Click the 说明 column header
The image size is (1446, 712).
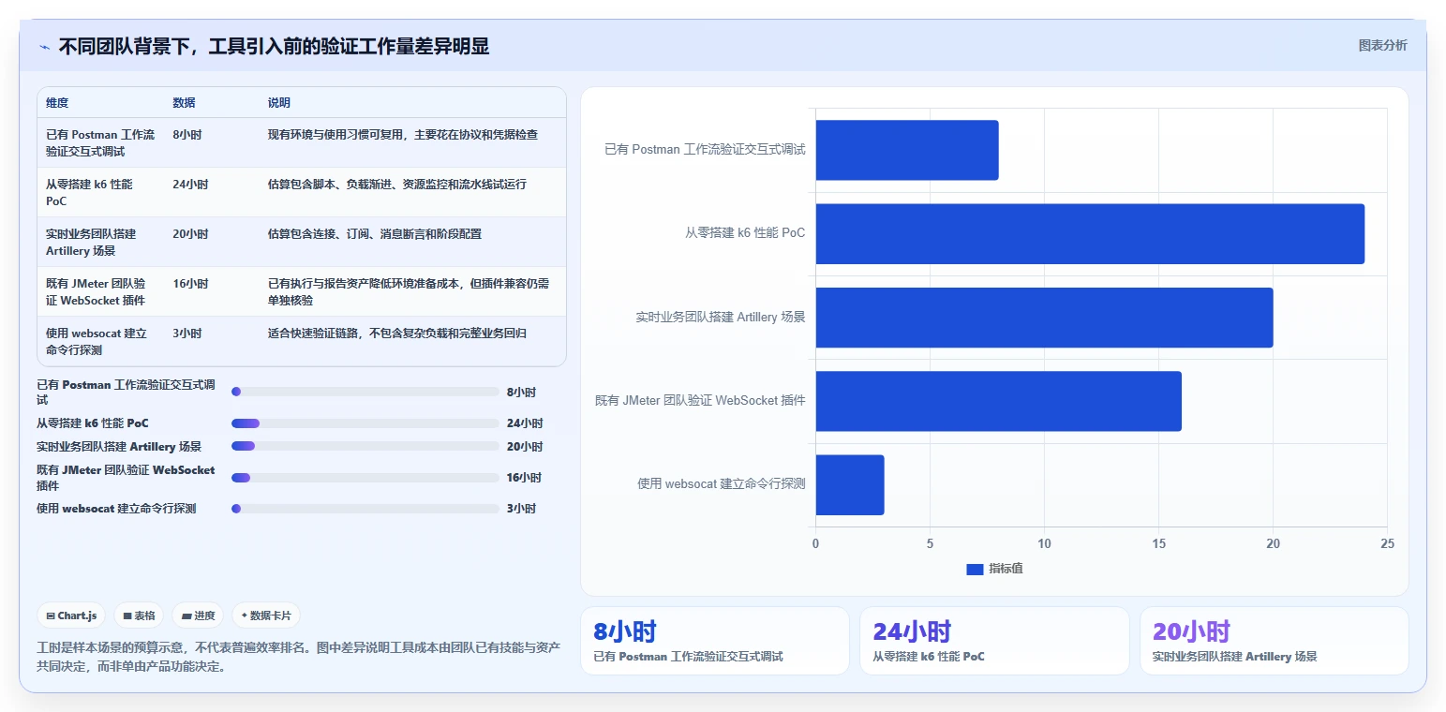tap(278, 103)
